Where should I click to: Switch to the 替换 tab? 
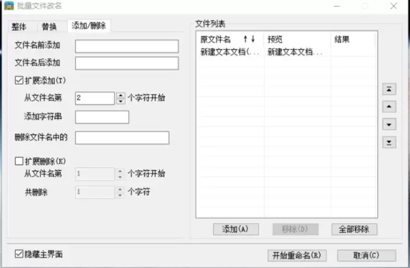[x=49, y=26]
